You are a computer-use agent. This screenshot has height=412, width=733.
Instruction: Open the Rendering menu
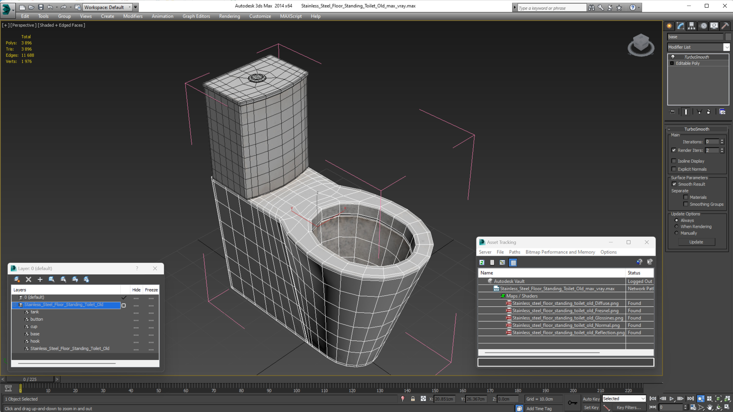(x=229, y=16)
